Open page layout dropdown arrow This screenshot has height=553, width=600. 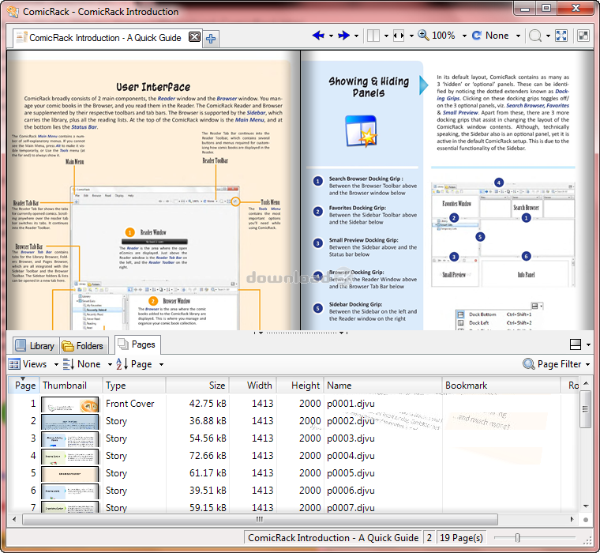[386, 36]
